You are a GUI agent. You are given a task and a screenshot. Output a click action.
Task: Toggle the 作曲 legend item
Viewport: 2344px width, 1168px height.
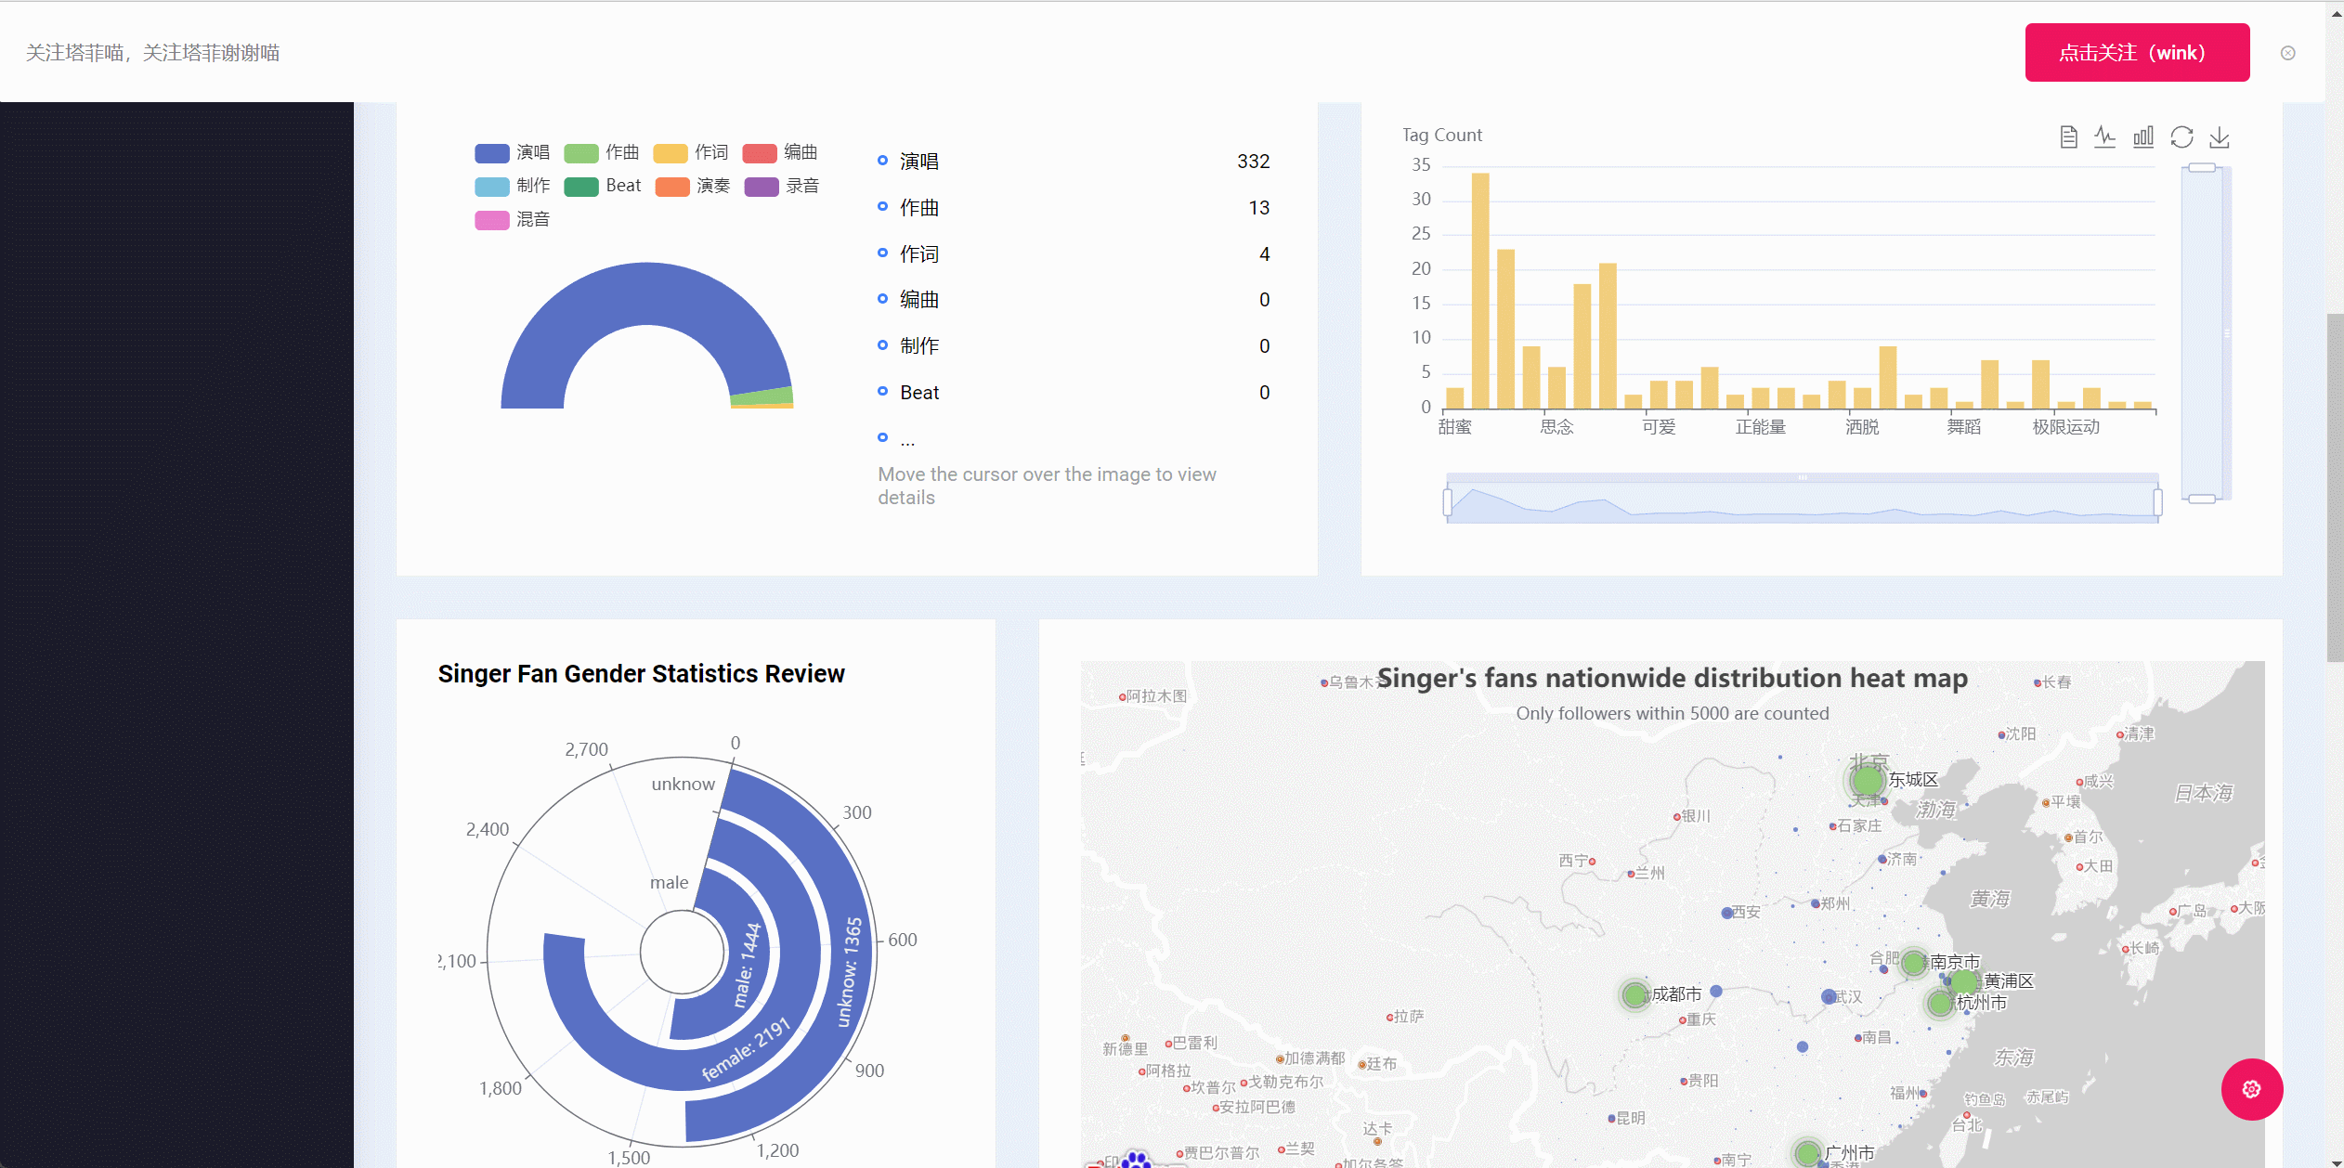click(x=601, y=152)
